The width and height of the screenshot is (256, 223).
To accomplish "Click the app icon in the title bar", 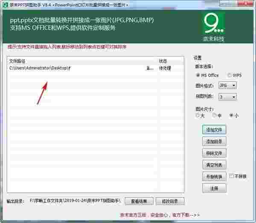I will click(5, 5).
